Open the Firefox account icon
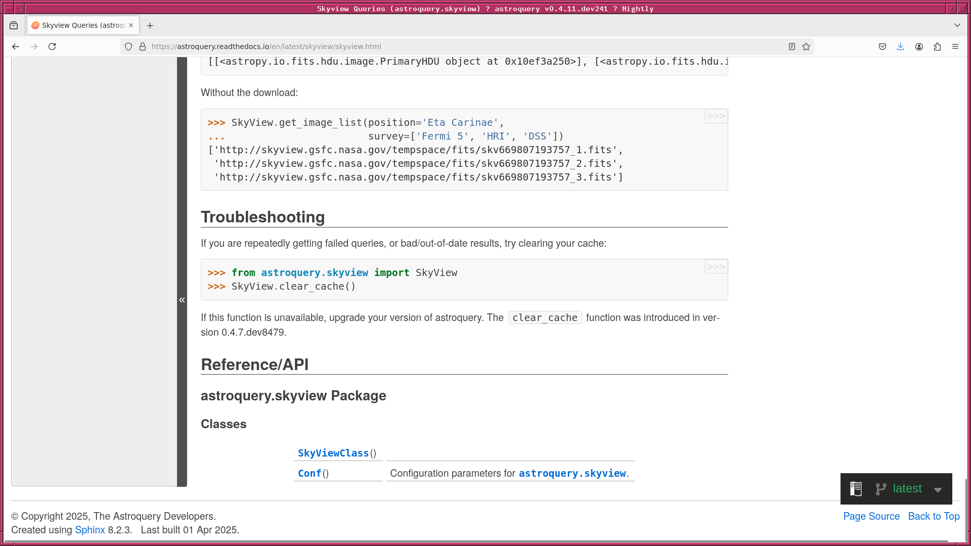The height and width of the screenshot is (546, 971). (919, 47)
